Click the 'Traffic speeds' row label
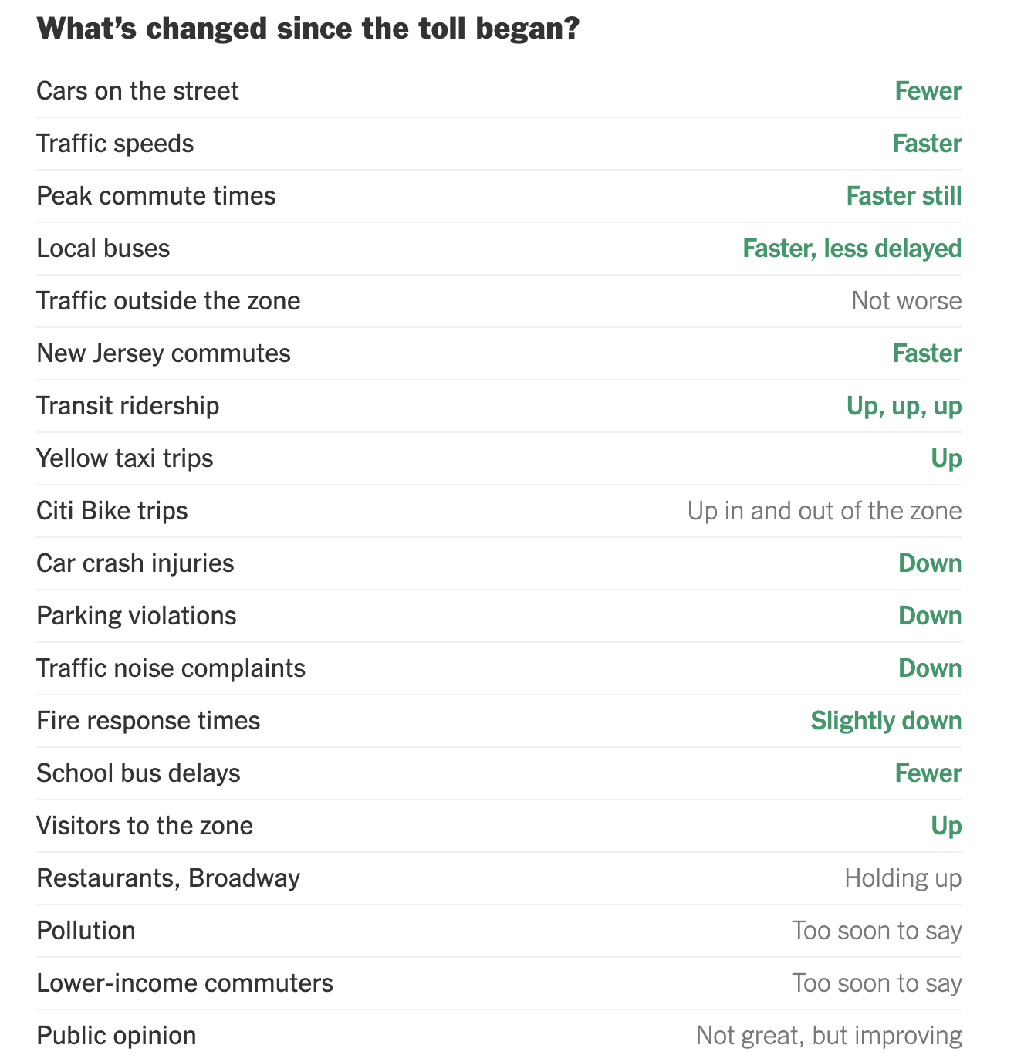Viewport: 1014px width, 1062px height. coord(115,144)
